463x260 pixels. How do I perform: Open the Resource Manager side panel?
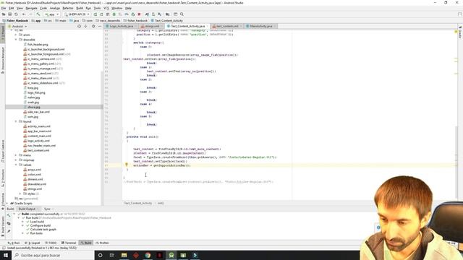point(3,61)
